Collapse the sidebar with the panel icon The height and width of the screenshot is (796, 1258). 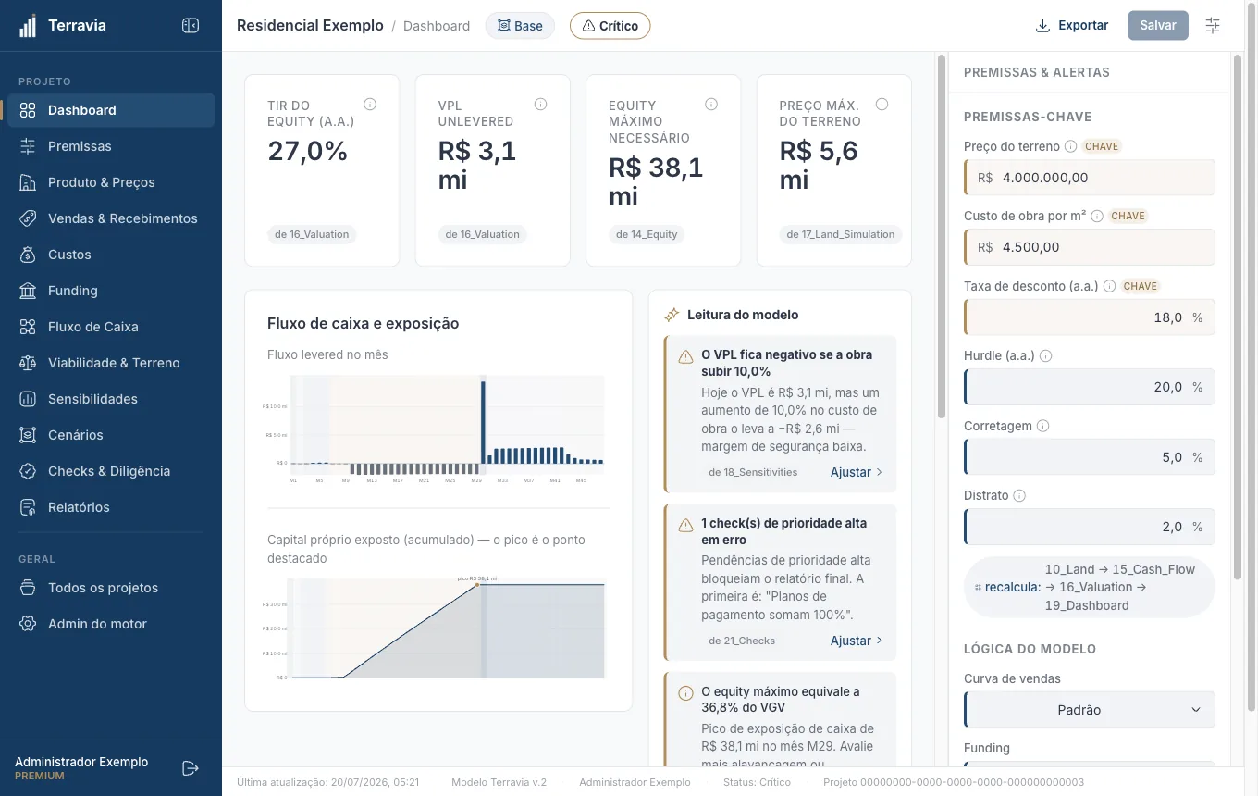click(191, 26)
